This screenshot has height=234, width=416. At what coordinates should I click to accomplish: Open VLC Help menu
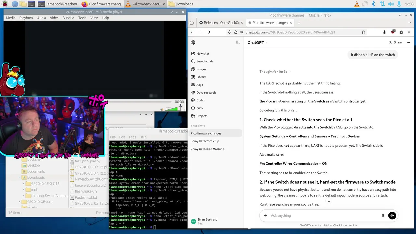pyautogui.click(x=105, y=18)
